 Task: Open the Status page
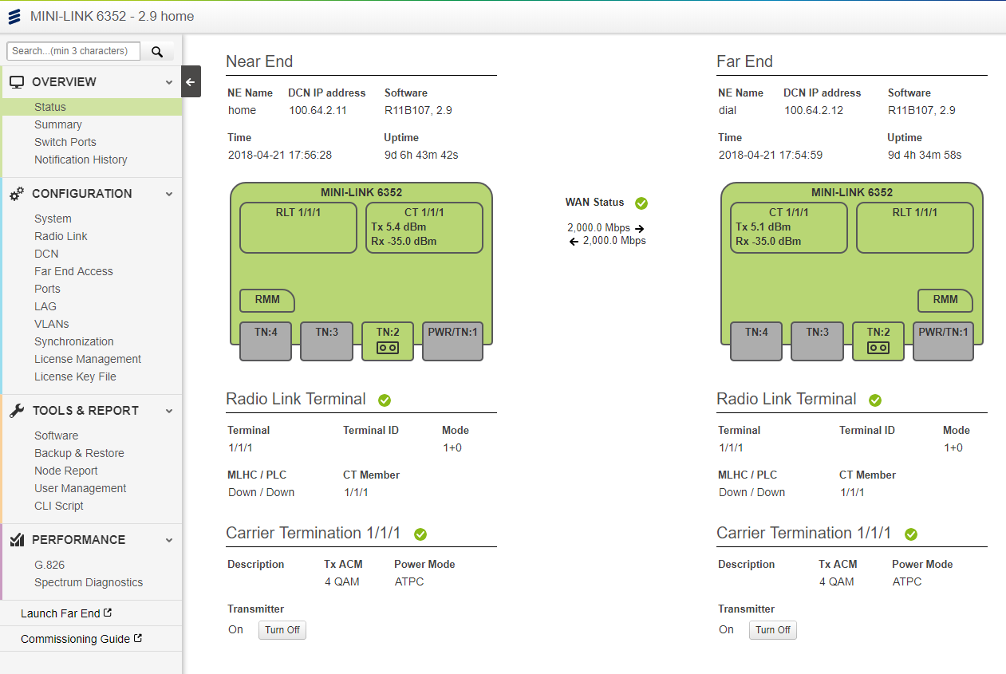[50, 107]
